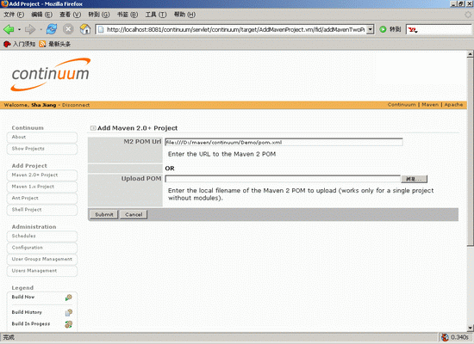Click the 0.340s load time in status bar
Viewport: 474px width, 344px height.
(459, 337)
